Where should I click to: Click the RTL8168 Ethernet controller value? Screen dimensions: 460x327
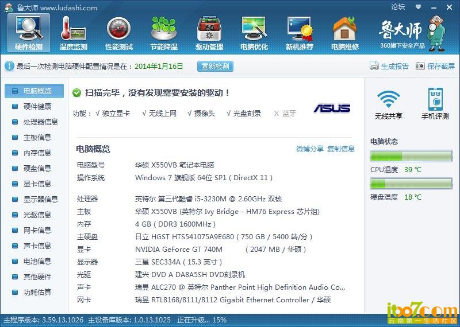233,300
